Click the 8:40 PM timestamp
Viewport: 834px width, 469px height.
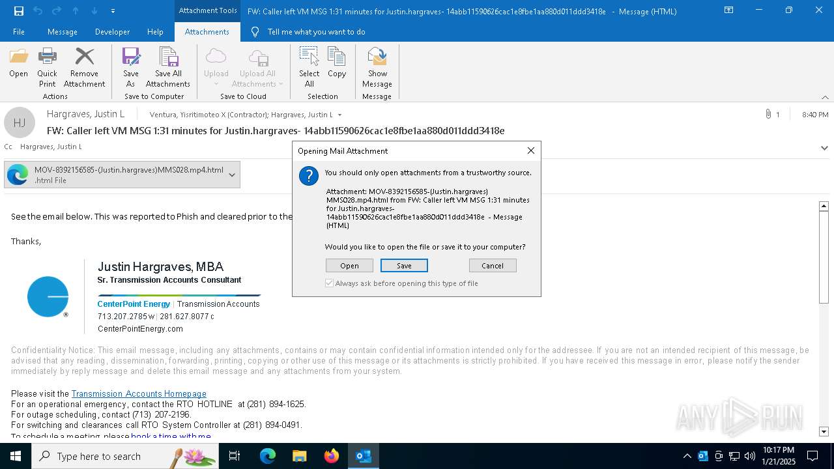815,115
